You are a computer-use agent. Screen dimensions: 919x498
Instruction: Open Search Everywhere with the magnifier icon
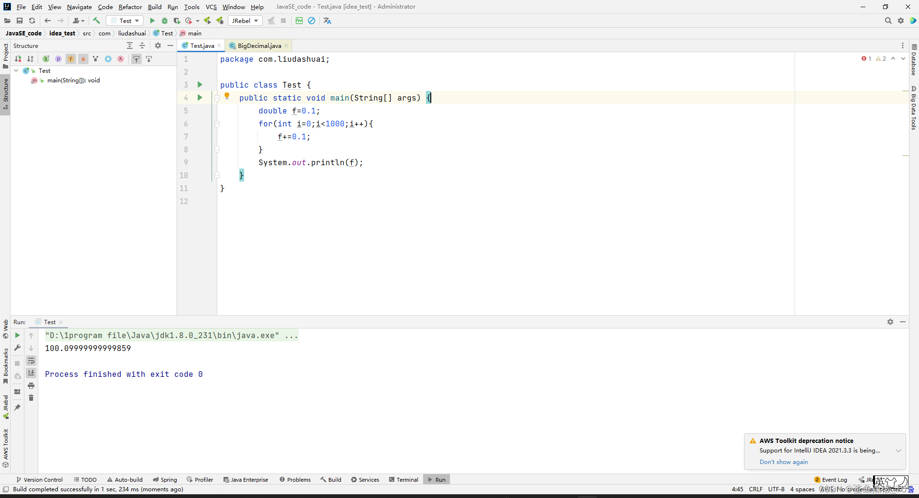[888, 21]
